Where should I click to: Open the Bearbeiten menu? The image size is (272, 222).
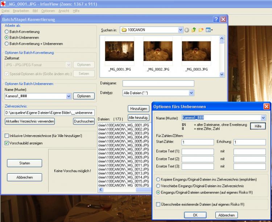pyautogui.click(x=21, y=11)
